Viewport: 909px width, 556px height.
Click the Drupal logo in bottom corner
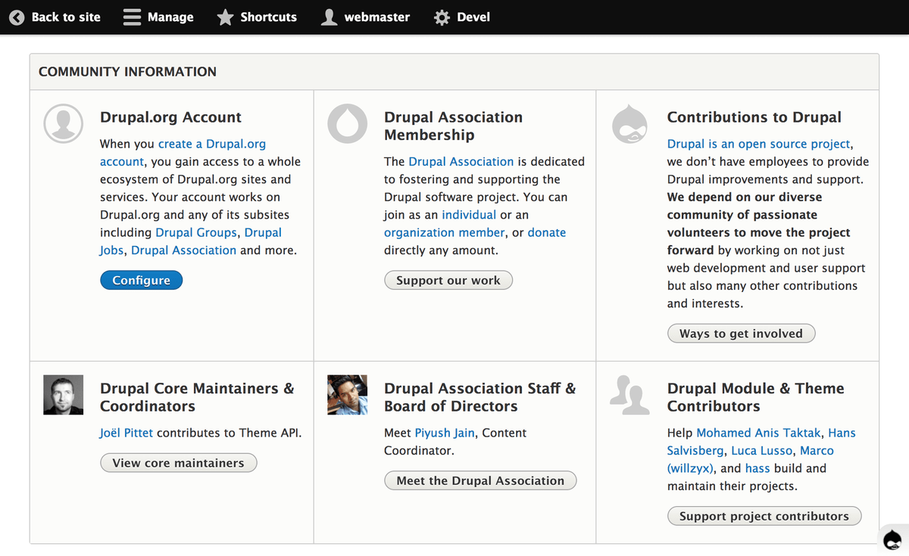click(x=893, y=539)
